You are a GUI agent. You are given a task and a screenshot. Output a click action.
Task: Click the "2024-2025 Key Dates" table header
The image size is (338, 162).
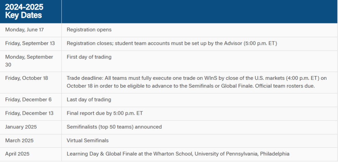(24, 12)
